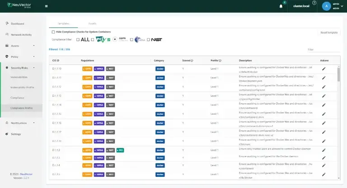Enable Hide Compliance Checks for System Containers

pyautogui.click(x=53, y=32)
